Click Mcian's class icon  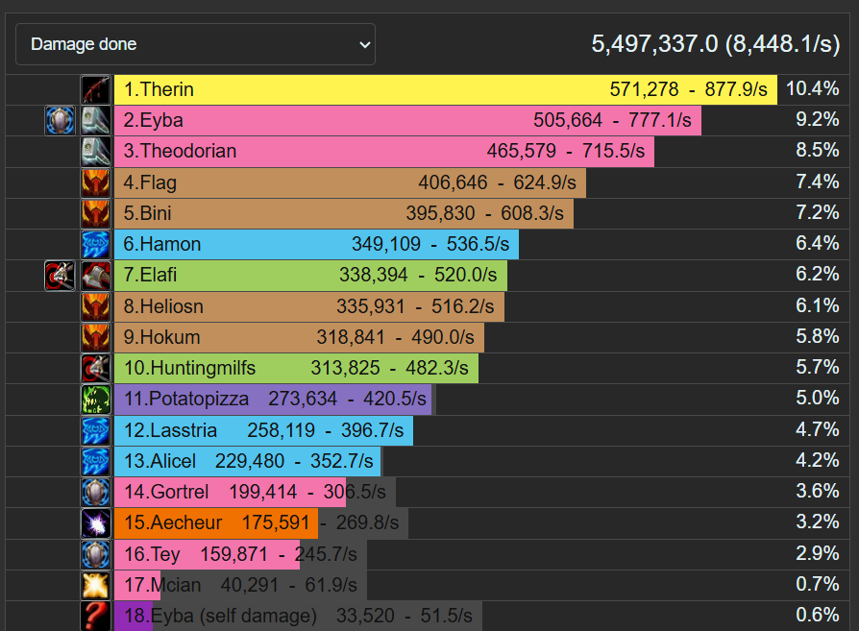[x=96, y=585]
